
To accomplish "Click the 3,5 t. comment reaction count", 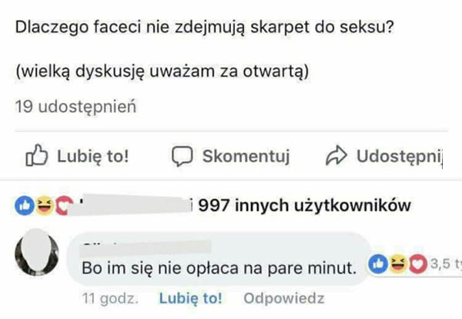I will point(444,266).
